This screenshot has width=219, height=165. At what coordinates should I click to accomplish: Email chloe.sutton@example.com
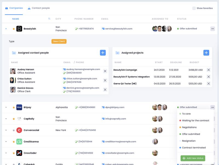coord(82,79)
